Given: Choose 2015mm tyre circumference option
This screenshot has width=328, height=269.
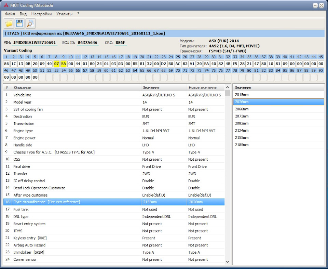Looking at the screenshot, I should tap(278, 95).
